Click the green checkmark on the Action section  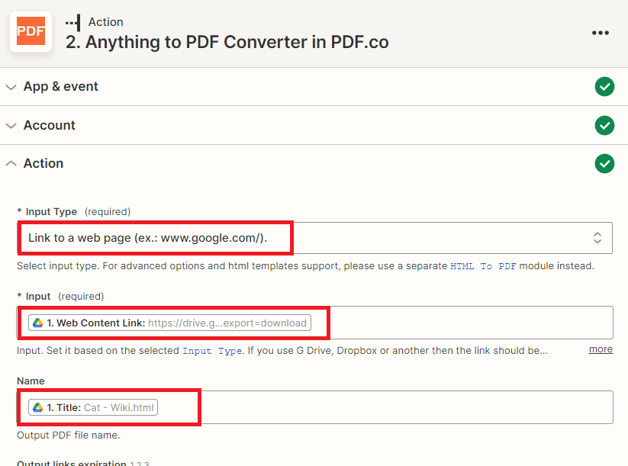click(604, 163)
